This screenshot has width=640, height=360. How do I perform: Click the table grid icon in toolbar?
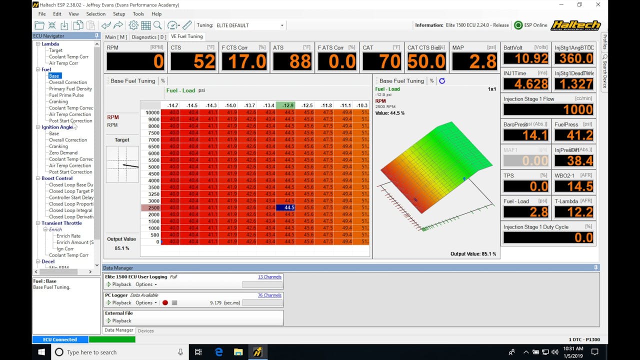point(146,25)
